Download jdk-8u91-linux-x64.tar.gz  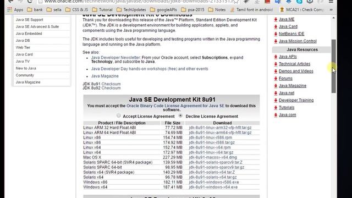[x=211, y=152]
